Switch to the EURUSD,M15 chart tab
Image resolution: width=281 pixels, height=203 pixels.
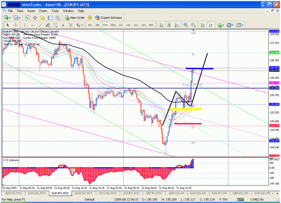click(37, 193)
